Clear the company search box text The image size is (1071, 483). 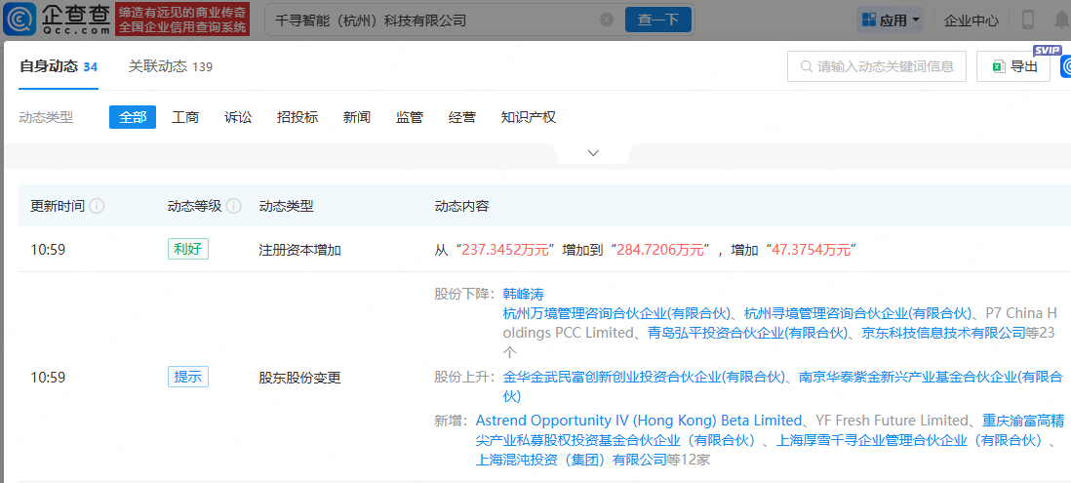607,20
